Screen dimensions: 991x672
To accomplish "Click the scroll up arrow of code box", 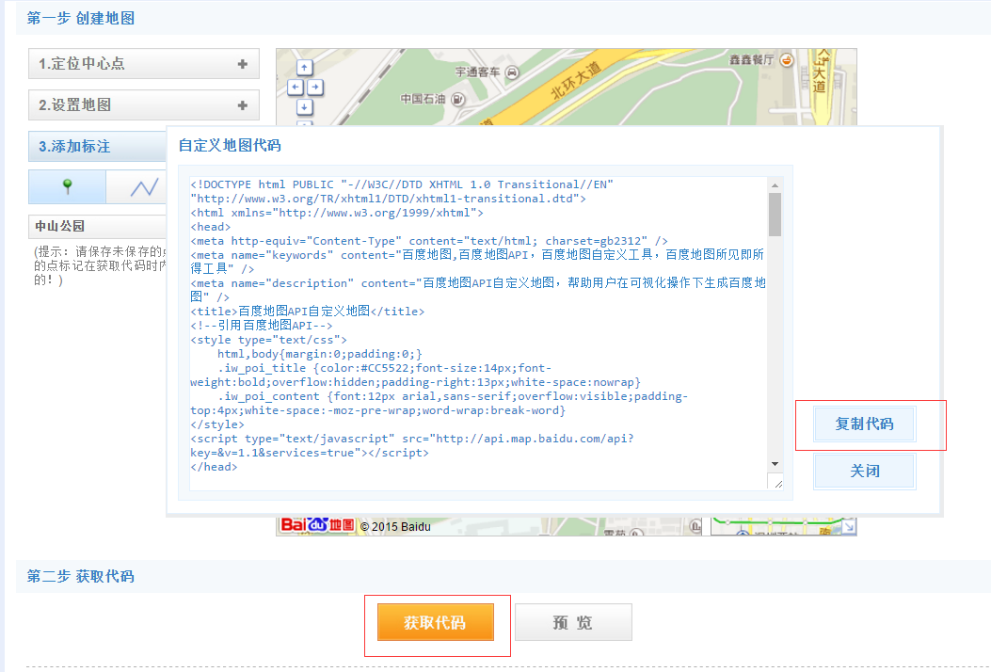I will tap(775, 185).
